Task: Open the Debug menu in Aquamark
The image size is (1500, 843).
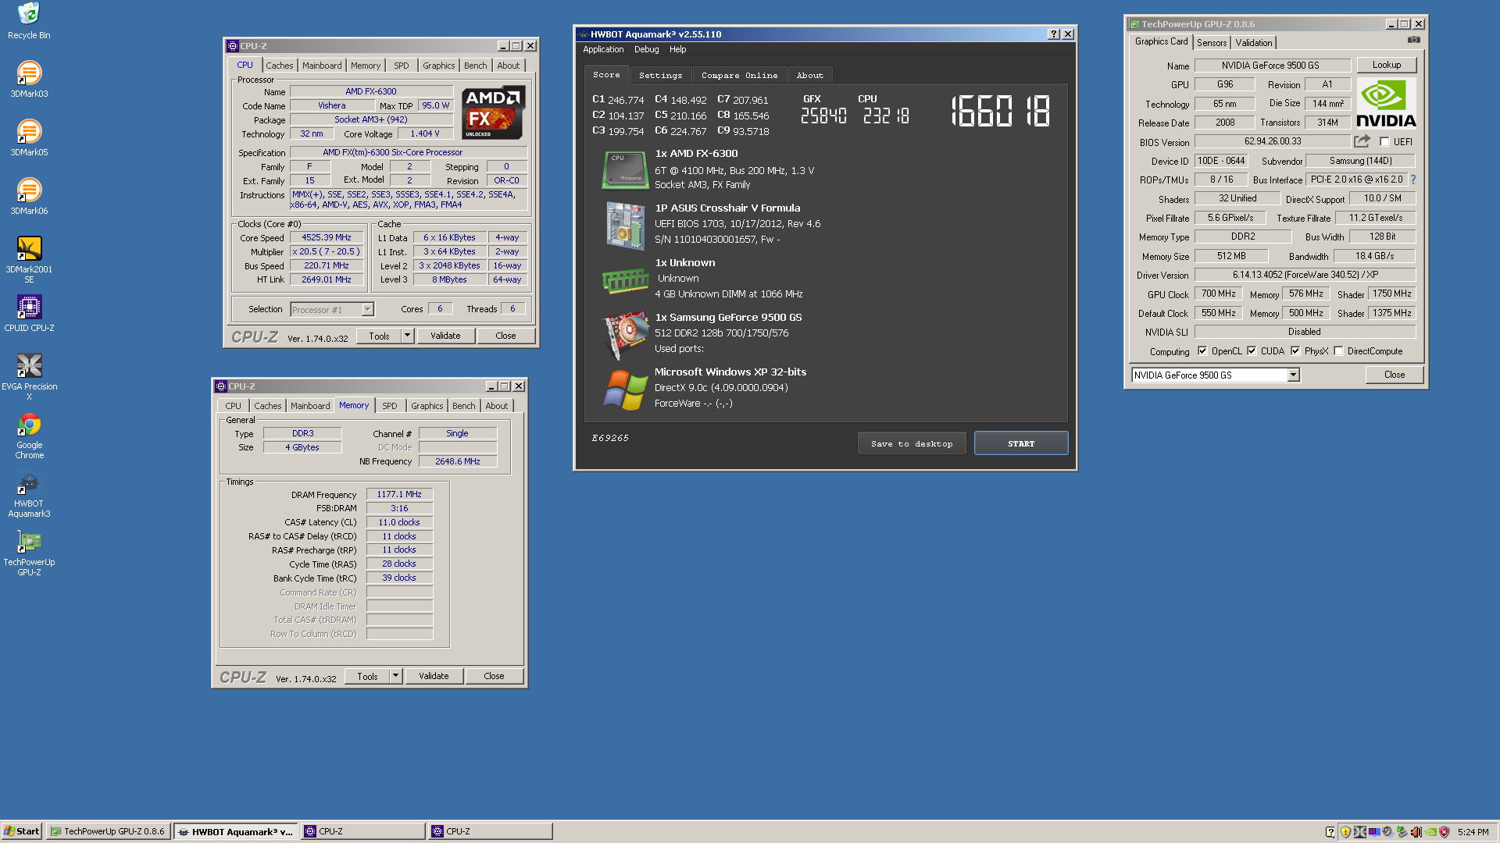Action: [x=646, y=49]
